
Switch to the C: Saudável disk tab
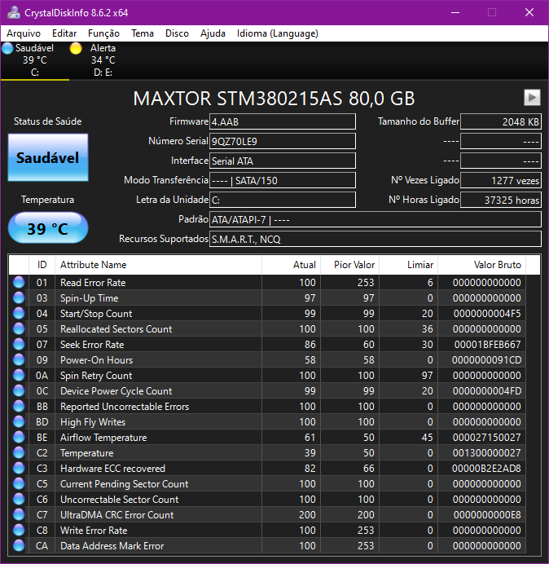pos(34,60)
